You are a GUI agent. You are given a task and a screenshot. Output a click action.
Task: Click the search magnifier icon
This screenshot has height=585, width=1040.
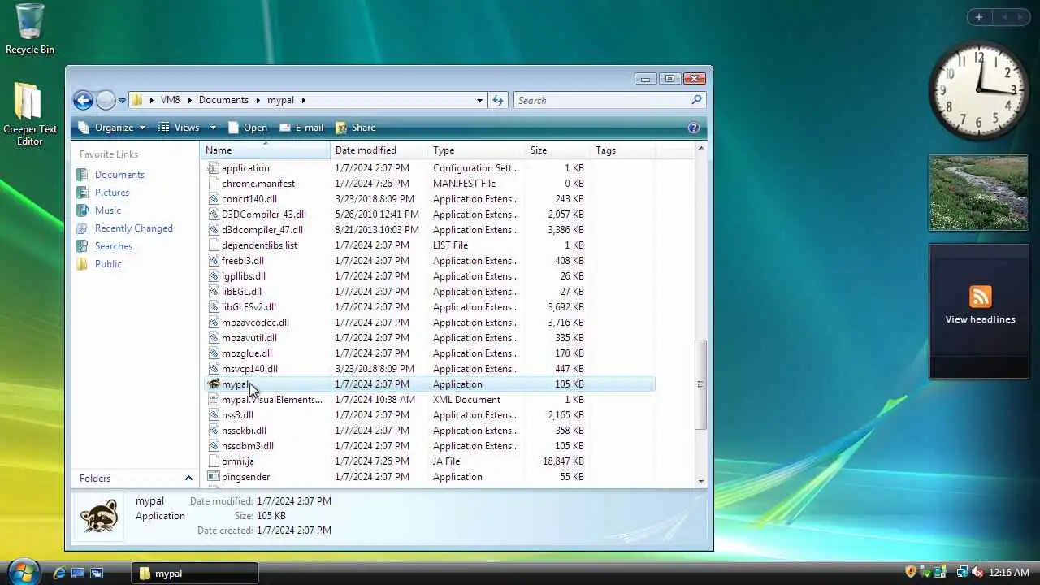click(x=696, y=100)
